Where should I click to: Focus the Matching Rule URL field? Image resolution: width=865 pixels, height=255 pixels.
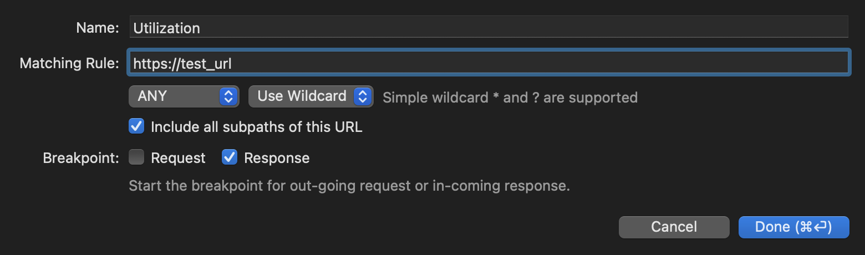pos(488,63)
